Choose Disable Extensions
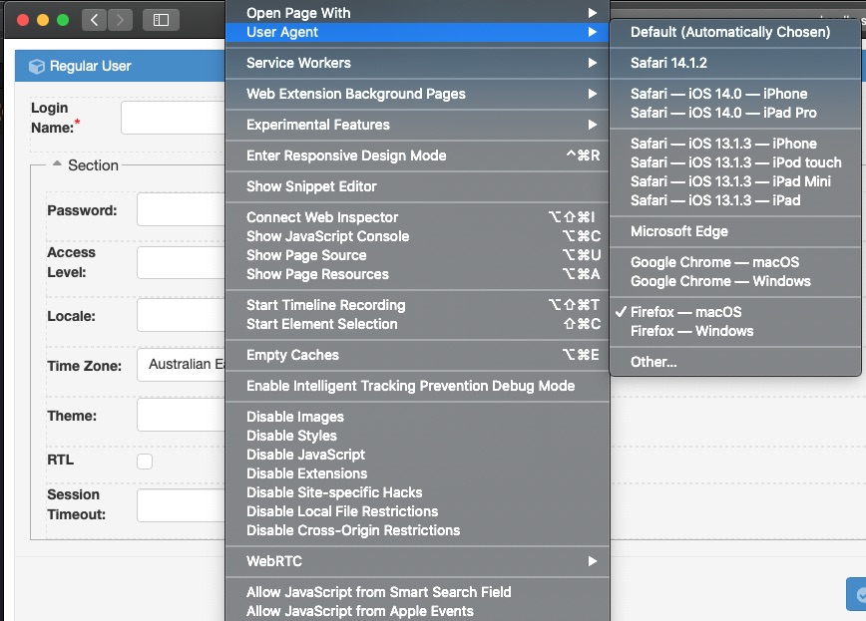Image resolution: width=866 pixels, height=621 pixels. point(417,473)
